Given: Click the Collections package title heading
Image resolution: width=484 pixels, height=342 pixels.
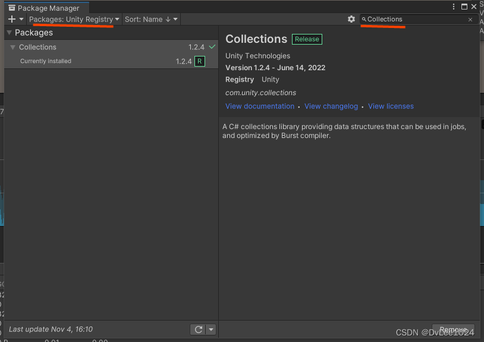Looking at the screenshot, I should coord(256,39).
